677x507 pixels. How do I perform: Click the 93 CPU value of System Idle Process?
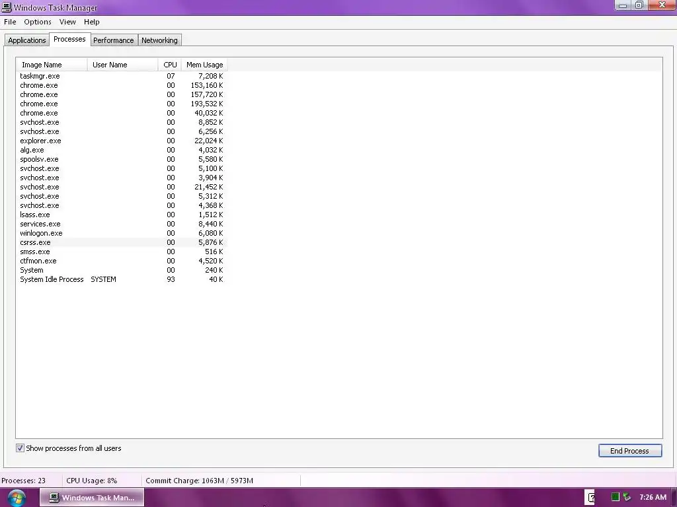[171, 279]
